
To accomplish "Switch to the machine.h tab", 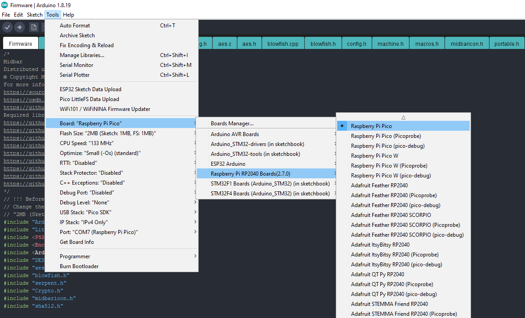I will [x=391, y=44].
